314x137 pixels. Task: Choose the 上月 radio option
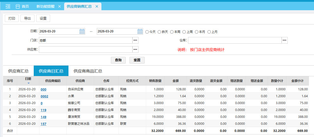point(209,32)
